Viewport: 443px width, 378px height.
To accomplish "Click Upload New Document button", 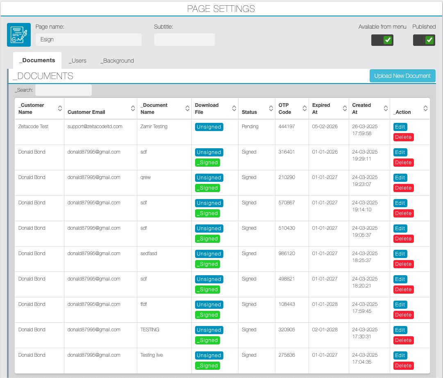I will (x=402, y=76).
